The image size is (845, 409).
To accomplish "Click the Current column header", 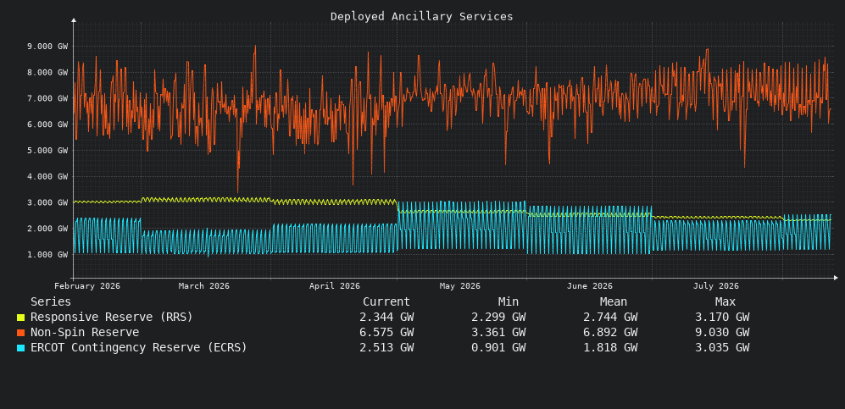I will pos(386,301).
